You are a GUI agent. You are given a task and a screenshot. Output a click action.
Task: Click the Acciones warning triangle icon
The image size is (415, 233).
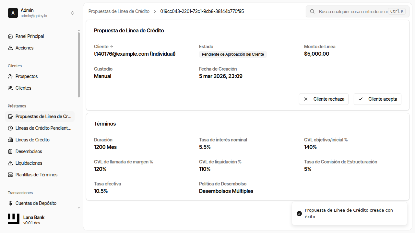click(10, 48)
